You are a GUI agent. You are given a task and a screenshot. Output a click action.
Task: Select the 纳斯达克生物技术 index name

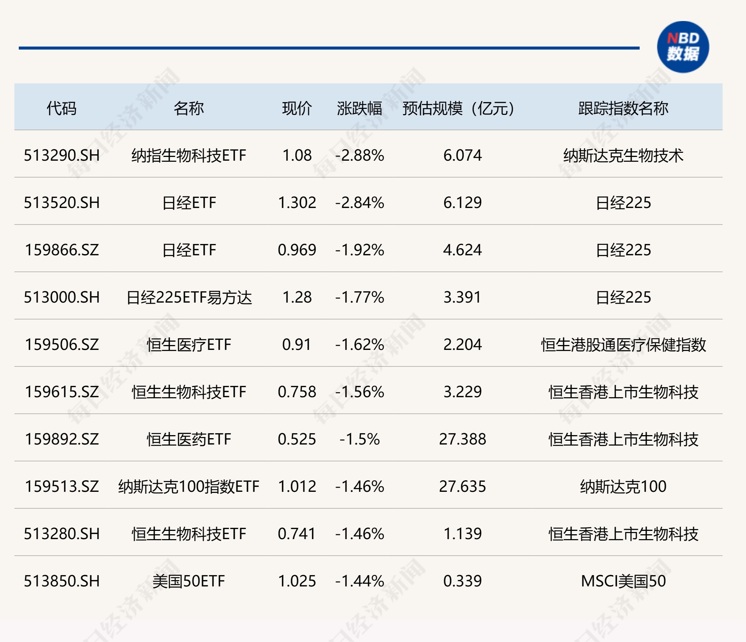coord(623,155)
